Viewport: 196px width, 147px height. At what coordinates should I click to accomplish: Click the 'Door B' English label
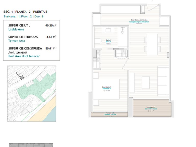[x=39, y=16]
